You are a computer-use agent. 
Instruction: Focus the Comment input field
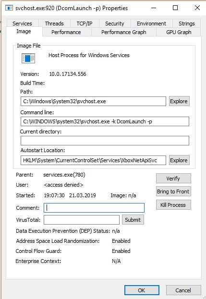pos(94,208)
